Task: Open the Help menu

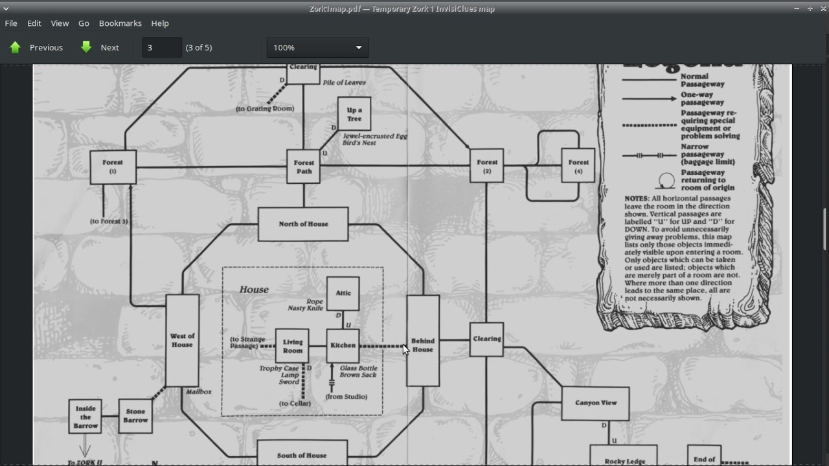Action: pos(160,23)
